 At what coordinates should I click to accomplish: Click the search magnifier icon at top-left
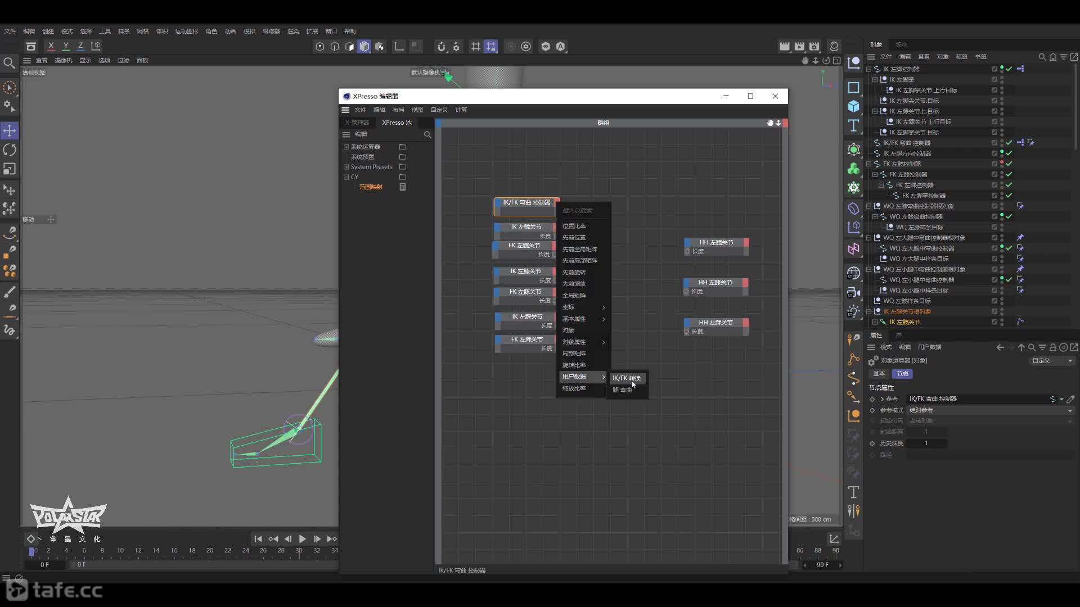point(9,63)
